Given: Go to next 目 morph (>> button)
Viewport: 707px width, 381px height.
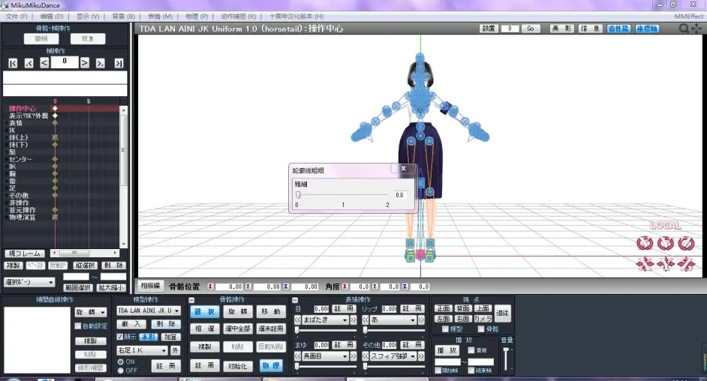Looking at the screenshot, I should 353,319.
